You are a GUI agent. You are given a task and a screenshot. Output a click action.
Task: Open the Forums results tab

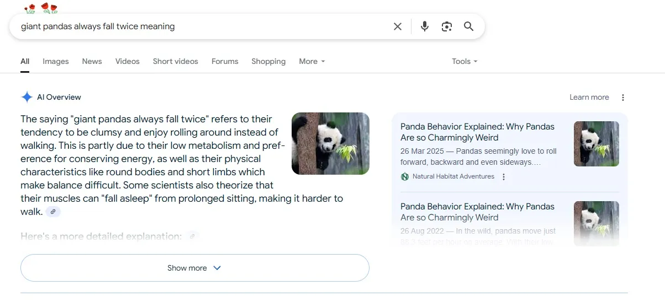point(225,62)
